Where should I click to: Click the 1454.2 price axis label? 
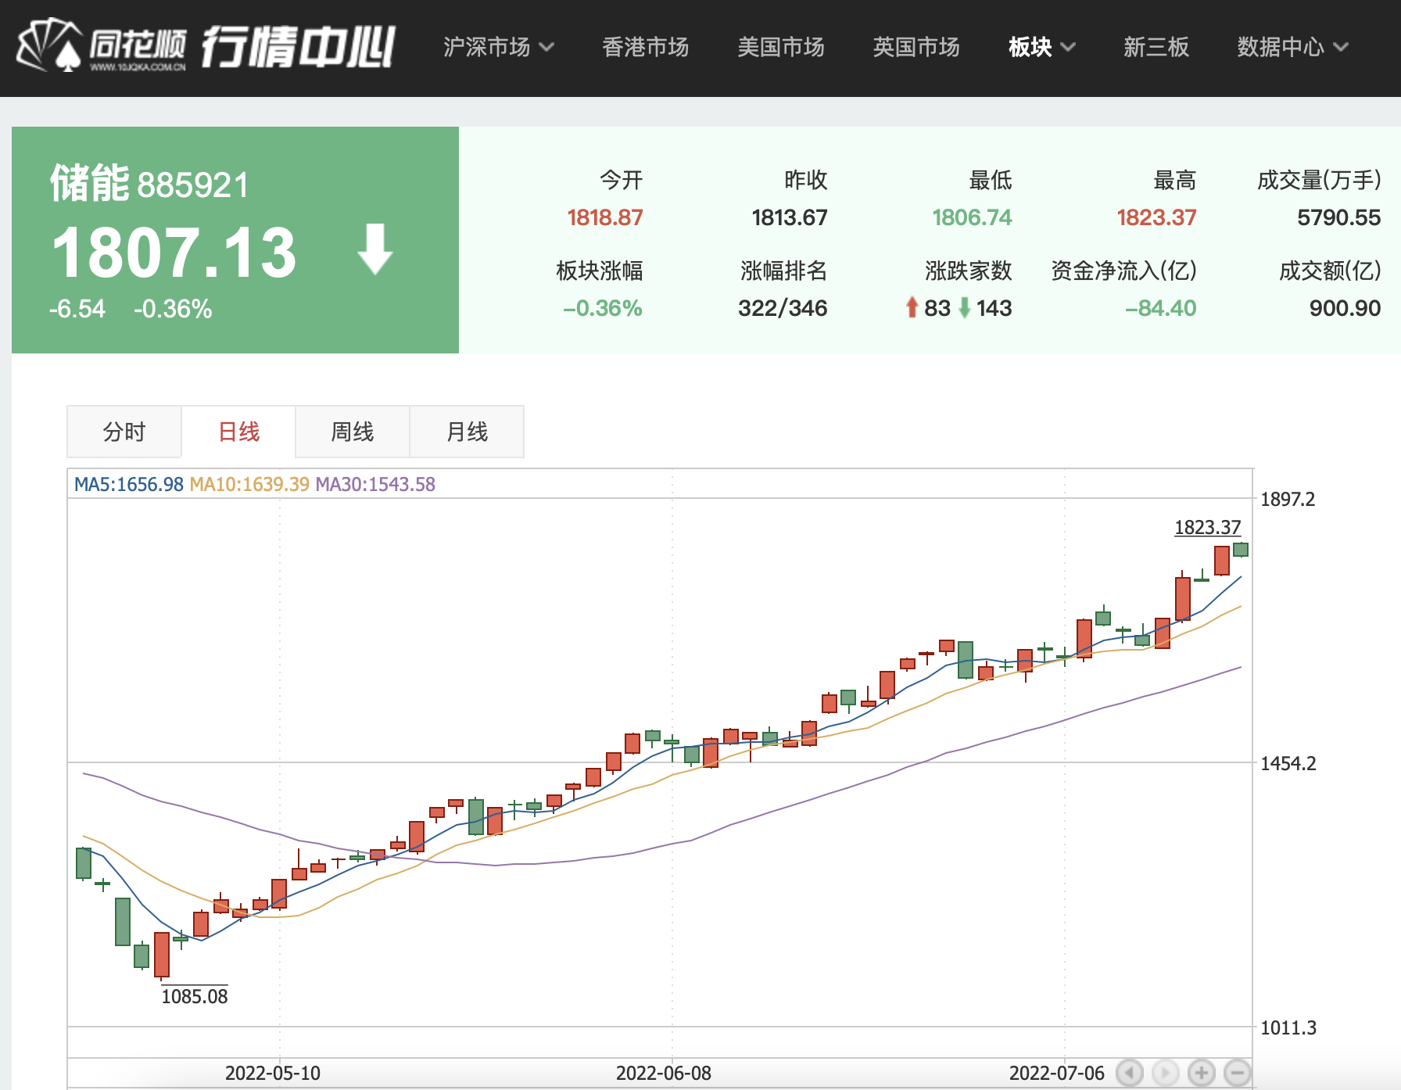click(x=1288, y=763)
